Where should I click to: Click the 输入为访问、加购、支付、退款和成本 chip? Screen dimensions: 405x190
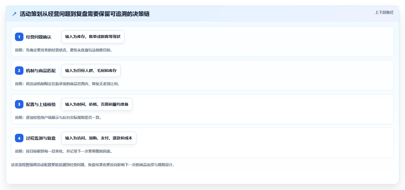point(99,138)
